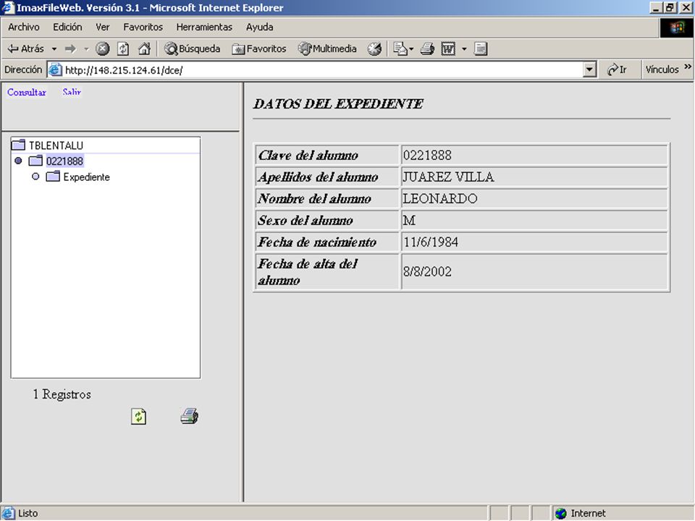Viewport: 695px width, 521px height.
Task: Click the Nombre del alumno label
Action: pyautogui.click(x=314, y=199)
